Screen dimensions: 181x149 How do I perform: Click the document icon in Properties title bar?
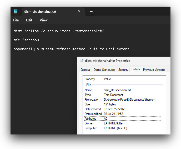click(x=81, y=61)
